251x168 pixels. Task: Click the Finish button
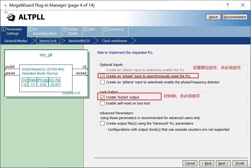[x=240, y=164]
